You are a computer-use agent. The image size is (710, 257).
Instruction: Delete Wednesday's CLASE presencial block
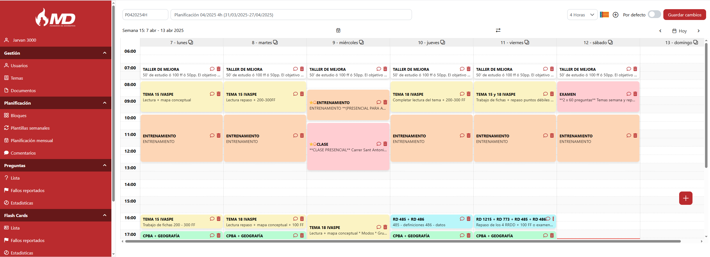pyautogui.click(x=385, y=144)
